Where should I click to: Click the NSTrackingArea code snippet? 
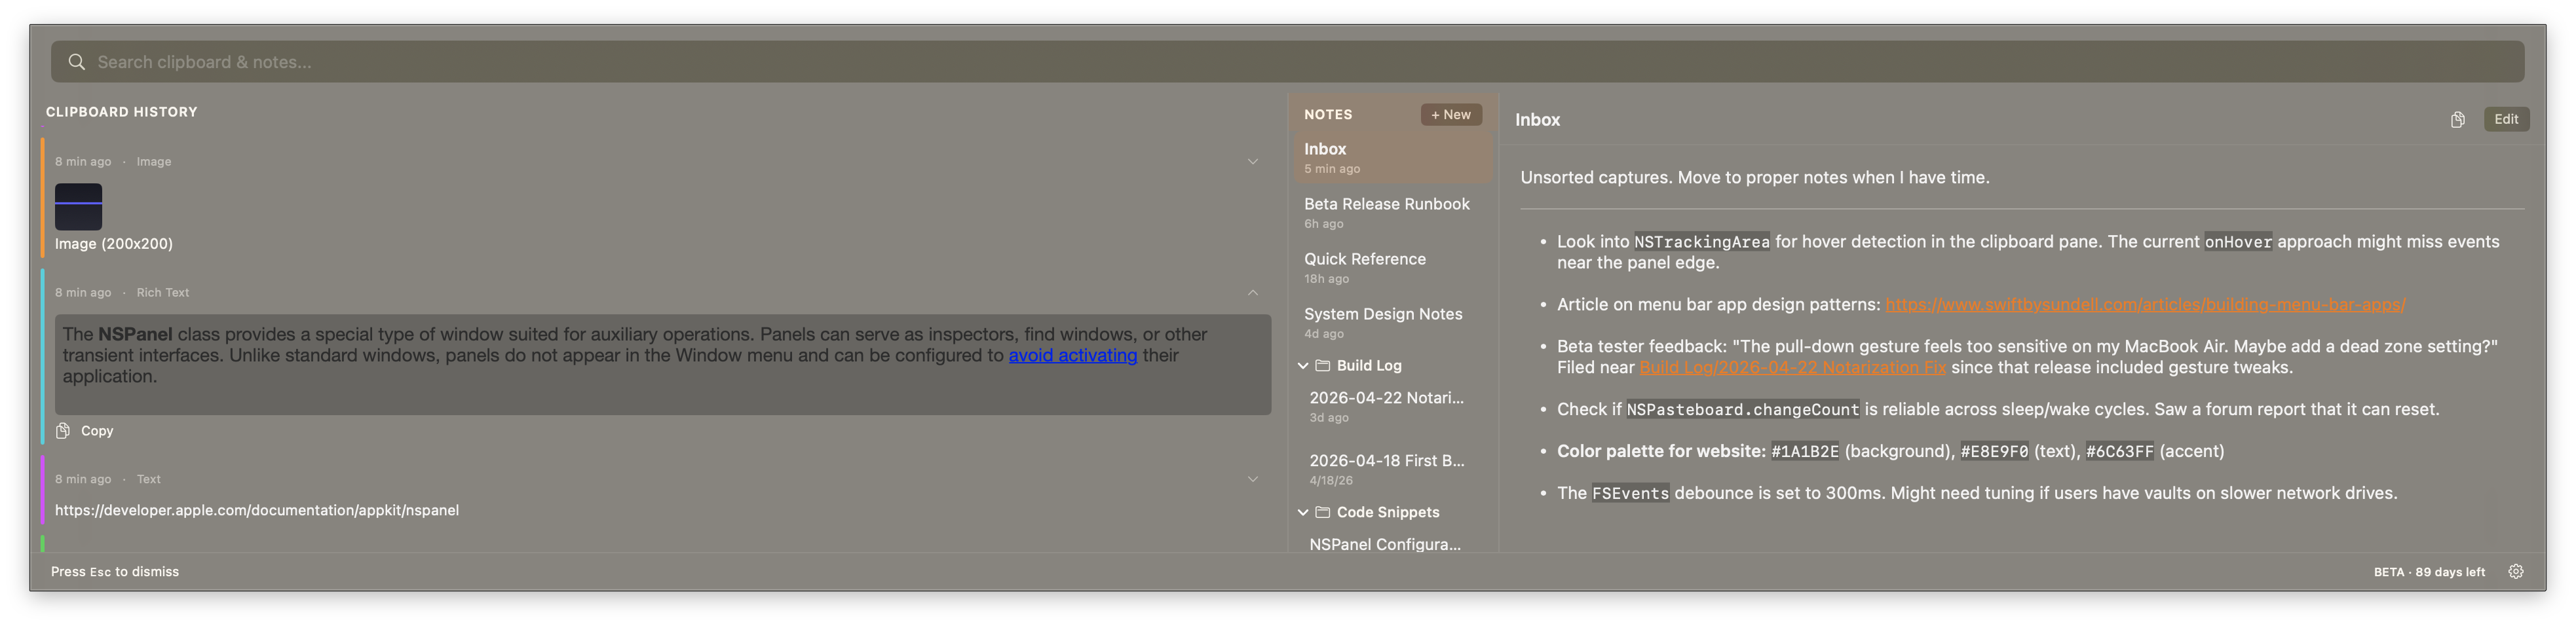tap(1701, 242)
